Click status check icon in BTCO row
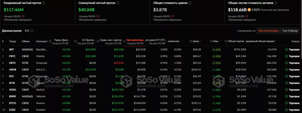Image resolution: width=302 pixels, height=113 pixels. (286, 103)
